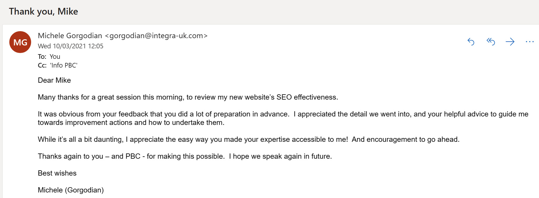Click the paragraph starting 'It was obvious'
Viewport: 539px width, 198px height.
[283, 118]
